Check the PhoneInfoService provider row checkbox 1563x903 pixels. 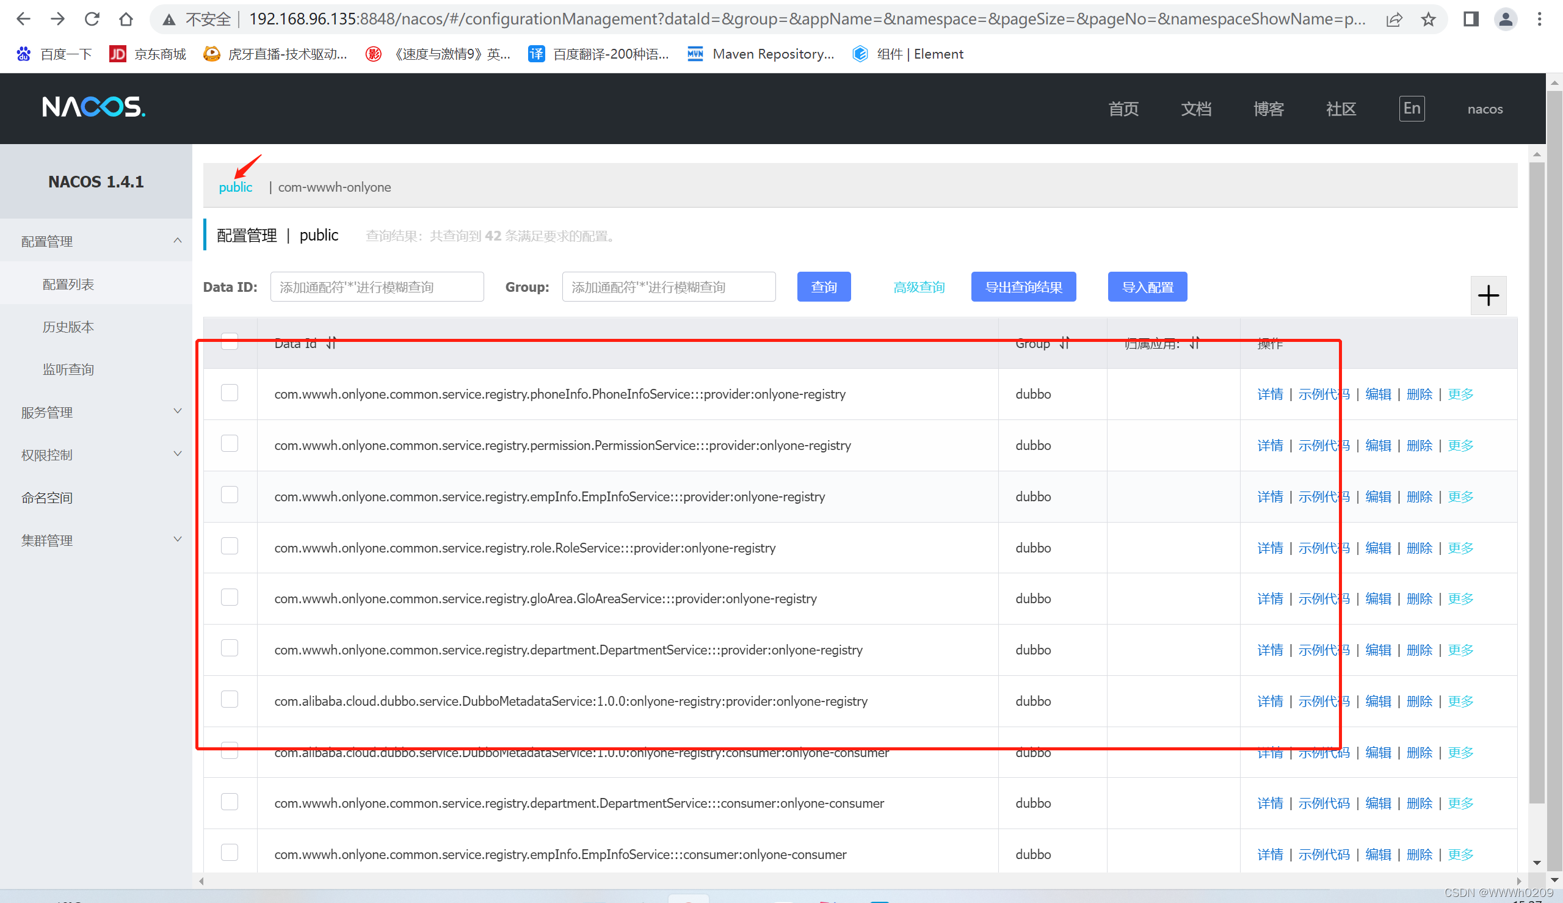pos(230,393)
